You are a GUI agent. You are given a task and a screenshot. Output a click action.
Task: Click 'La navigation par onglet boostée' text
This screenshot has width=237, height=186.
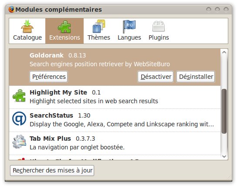tap(77, 147)
